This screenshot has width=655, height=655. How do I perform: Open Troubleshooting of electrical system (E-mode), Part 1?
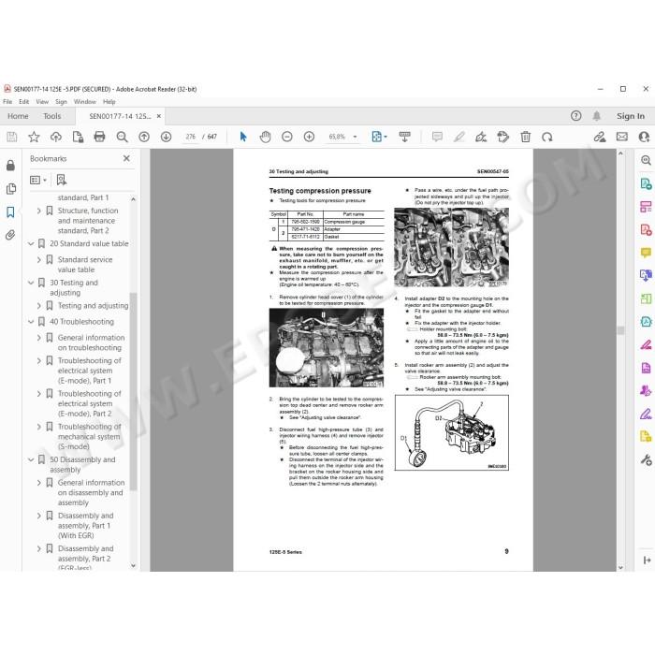(90, 371)
